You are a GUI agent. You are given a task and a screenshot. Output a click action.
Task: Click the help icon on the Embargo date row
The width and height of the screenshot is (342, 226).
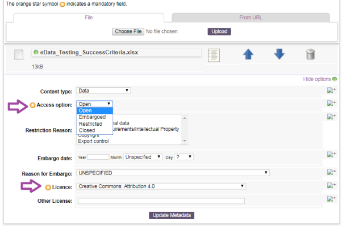click(x=332, y=155)
